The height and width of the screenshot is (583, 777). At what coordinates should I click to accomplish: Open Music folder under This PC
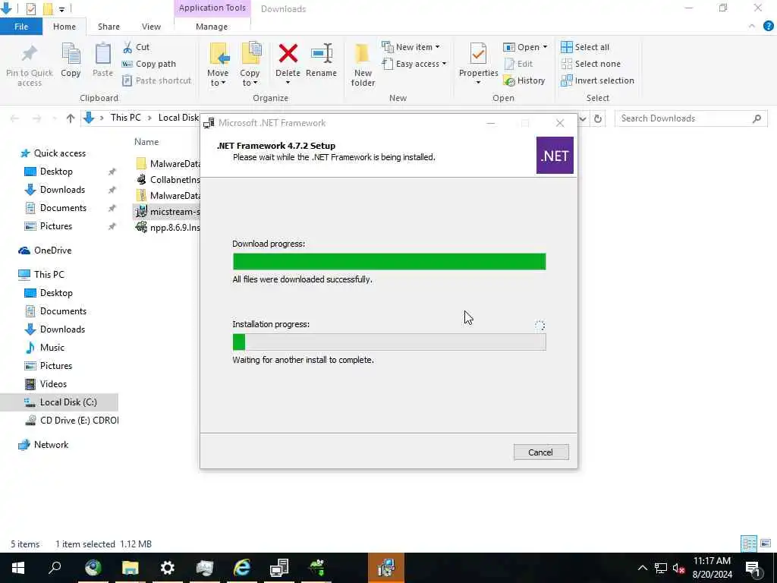click(x=52, y=348)
